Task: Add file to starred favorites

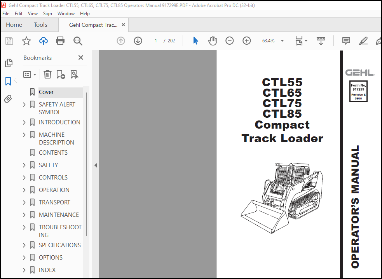Action: (26, 41)
